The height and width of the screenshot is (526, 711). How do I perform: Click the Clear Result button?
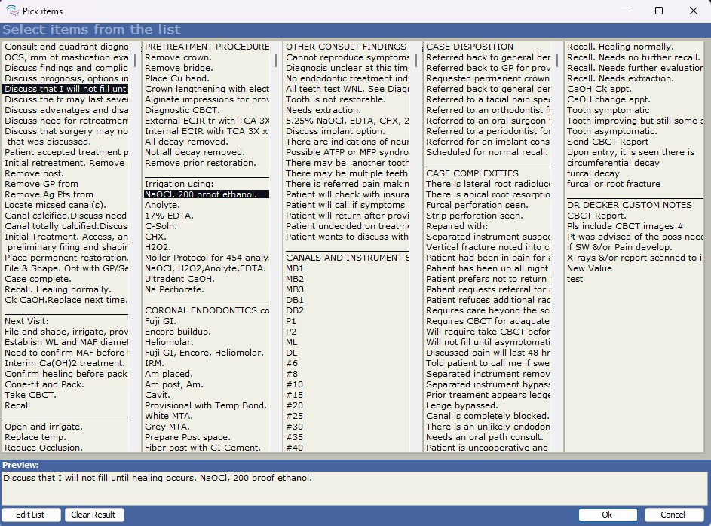tap(93, 515)
